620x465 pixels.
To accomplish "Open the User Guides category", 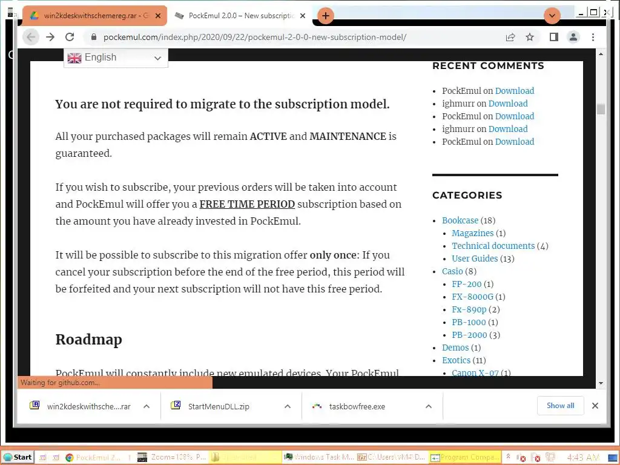I will (475, 258).
